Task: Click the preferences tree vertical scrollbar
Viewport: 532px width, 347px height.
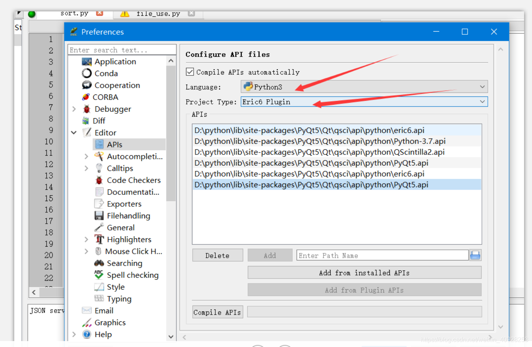Action: point(171,134)
